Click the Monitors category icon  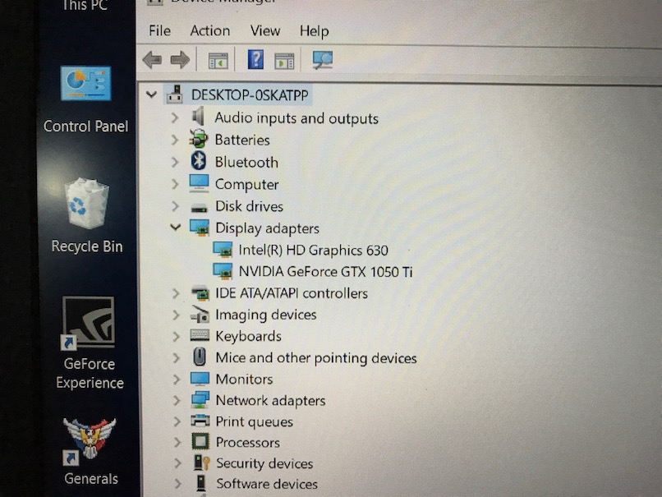(x=200, y=379)
